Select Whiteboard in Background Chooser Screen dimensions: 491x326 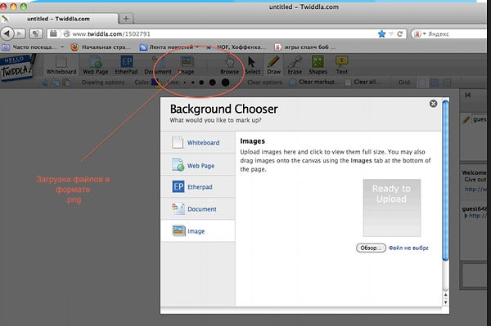[198, 142]
